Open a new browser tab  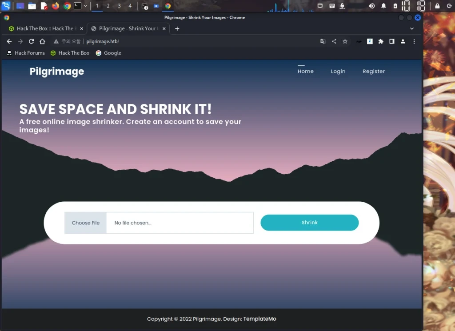(x=177, y=28)
